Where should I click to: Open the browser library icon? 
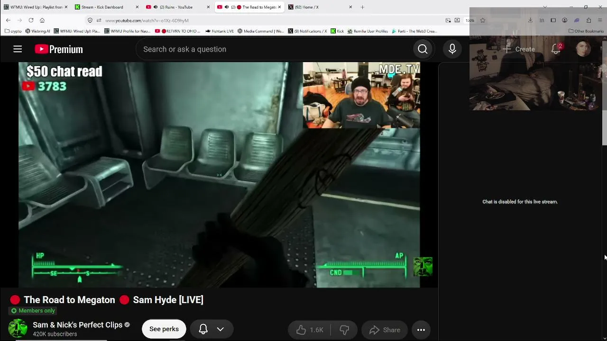pos(542,20)
